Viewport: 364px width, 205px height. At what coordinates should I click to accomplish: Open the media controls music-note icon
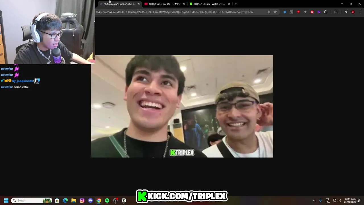346,12
